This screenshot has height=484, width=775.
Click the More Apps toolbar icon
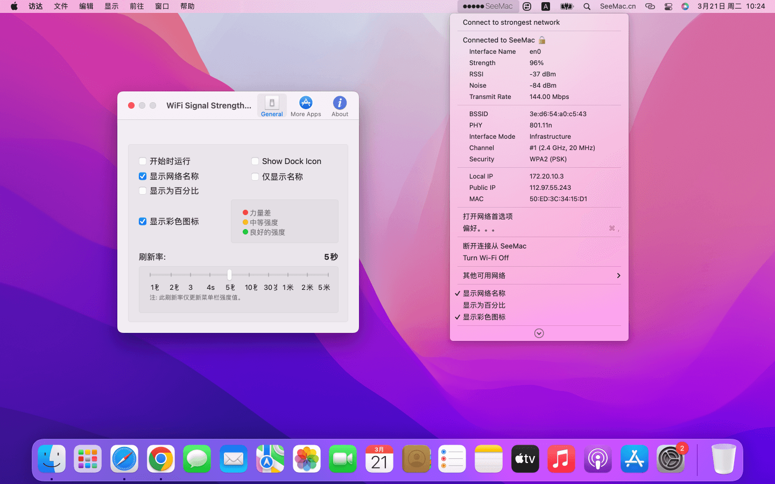306,103
